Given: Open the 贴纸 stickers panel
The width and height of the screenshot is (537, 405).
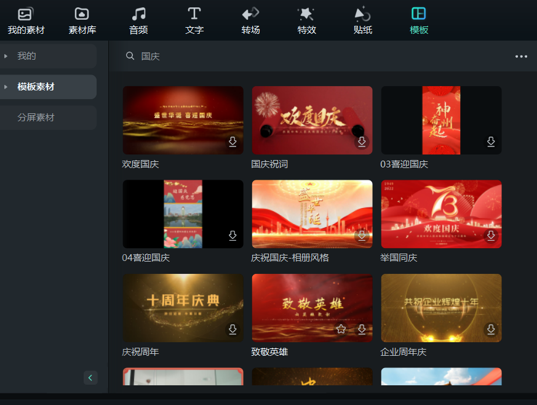Looking at the screenshot, I should coord(362,20).
